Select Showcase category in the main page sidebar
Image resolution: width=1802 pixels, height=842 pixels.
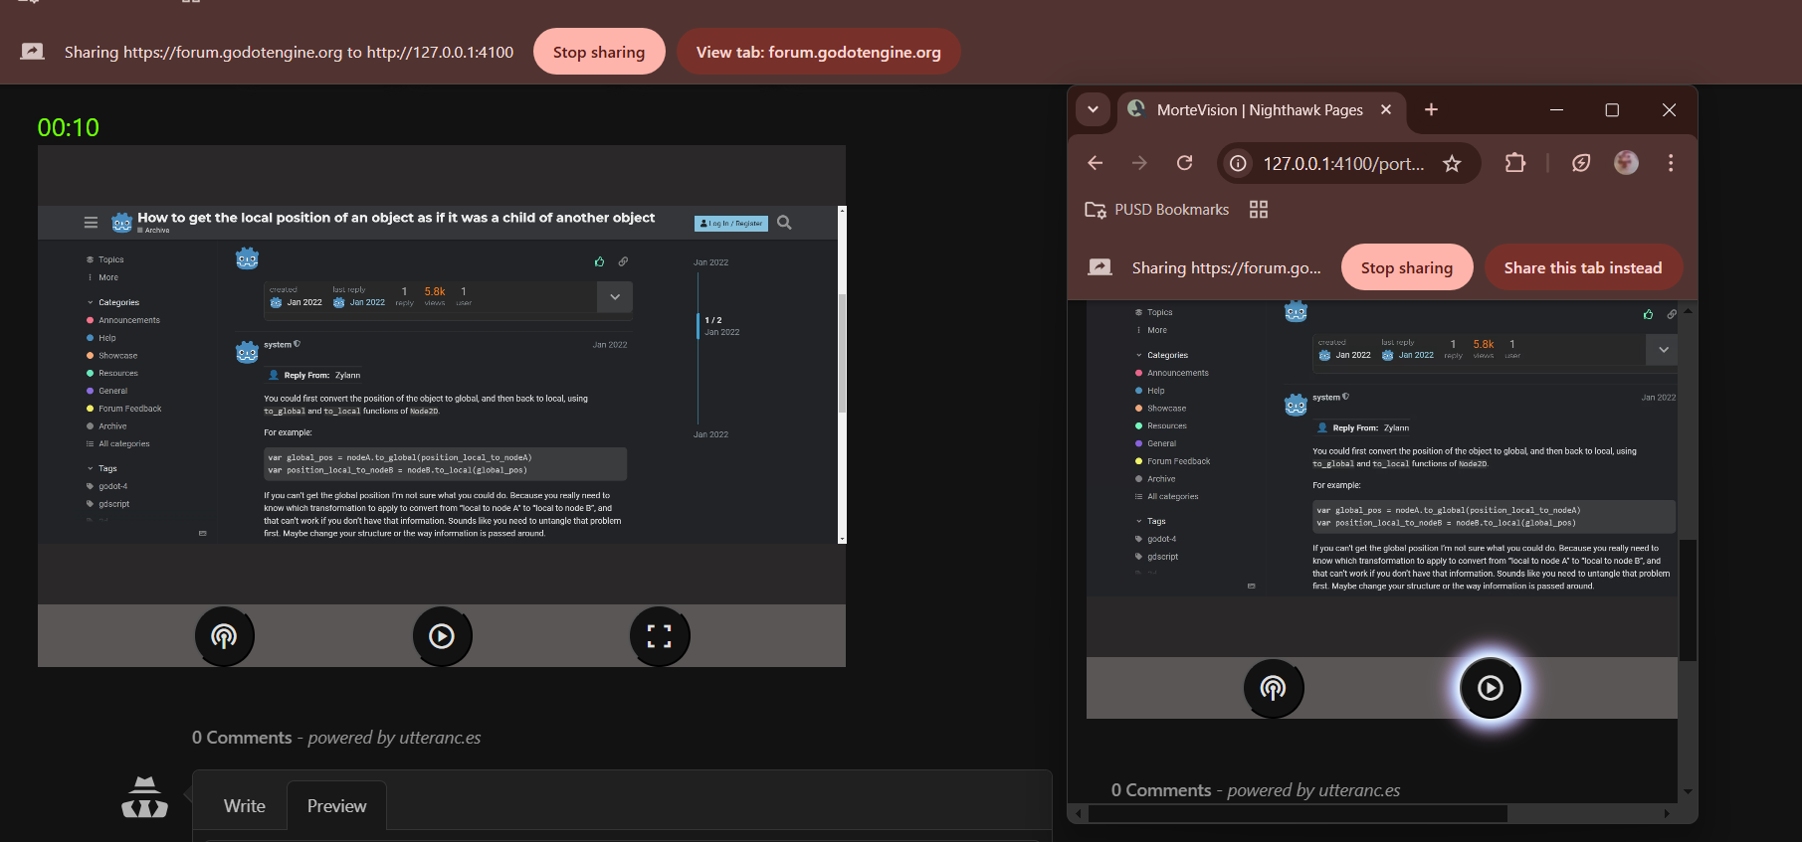[112, 356]
